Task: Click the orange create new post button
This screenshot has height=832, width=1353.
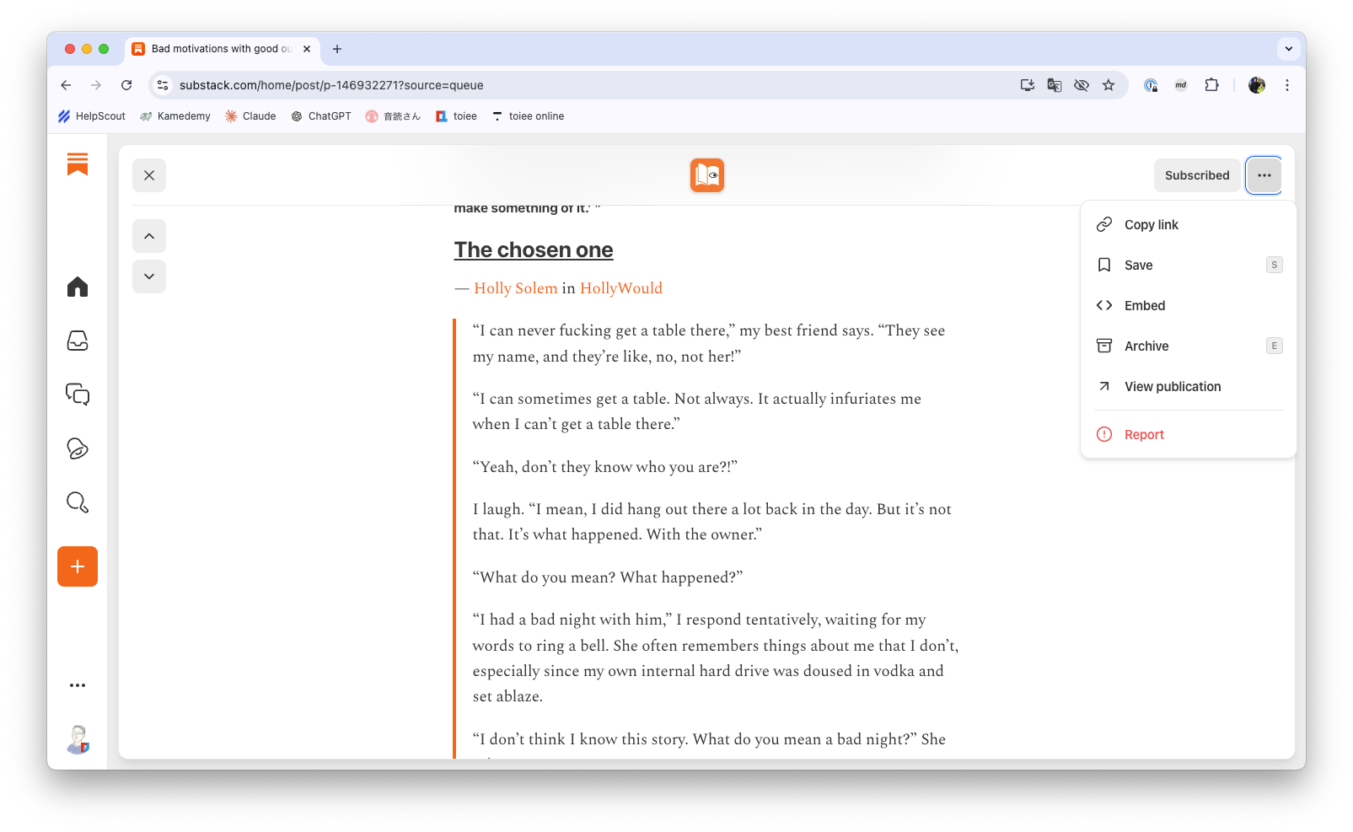Action: pos(78,566)
